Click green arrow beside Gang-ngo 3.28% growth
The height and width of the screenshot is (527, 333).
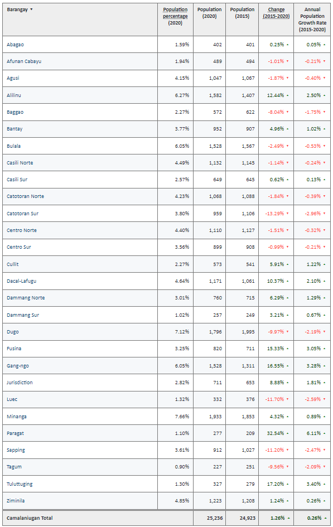point(324,366)
